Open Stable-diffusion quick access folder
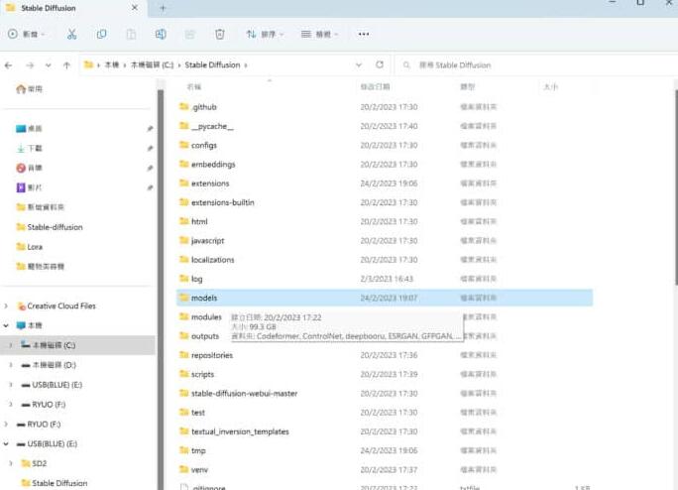Screen dimensions: 678x490 [50, 227]
